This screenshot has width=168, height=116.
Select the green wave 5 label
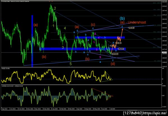click(x=71, y=64)
